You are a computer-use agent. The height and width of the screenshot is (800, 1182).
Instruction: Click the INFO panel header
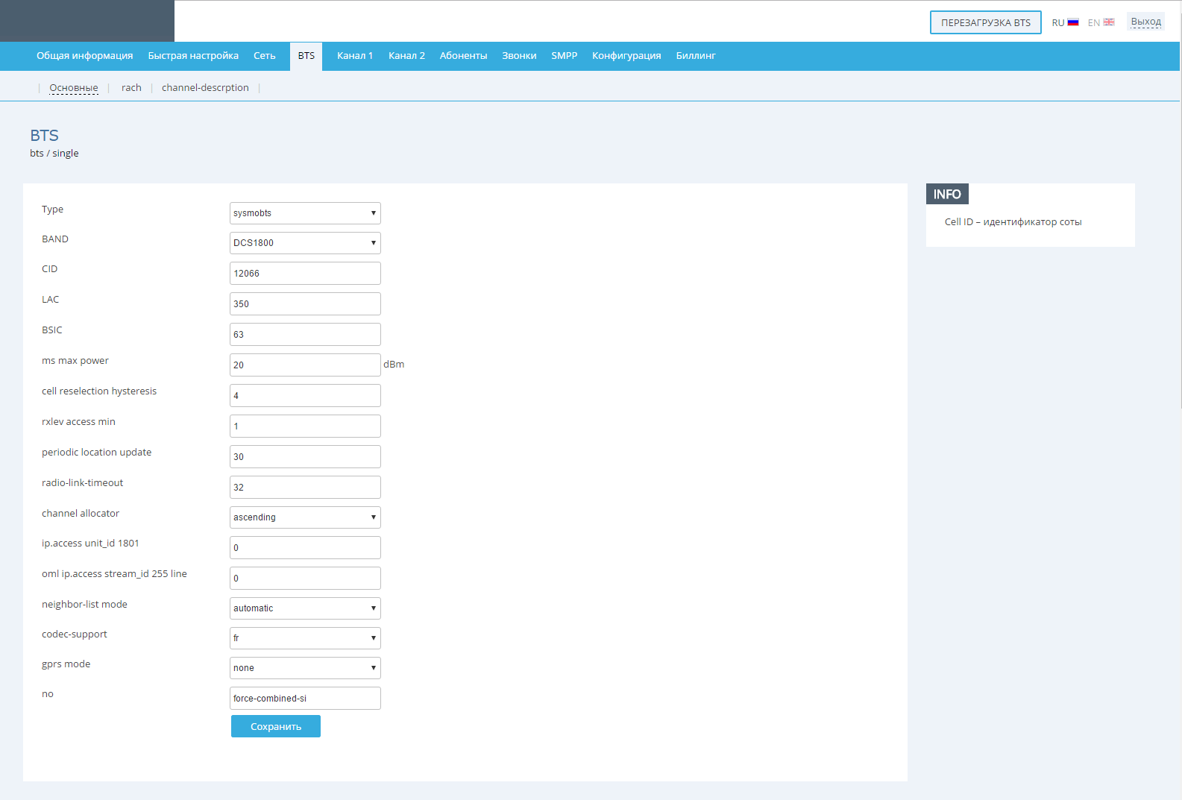(x=947, y=194)
